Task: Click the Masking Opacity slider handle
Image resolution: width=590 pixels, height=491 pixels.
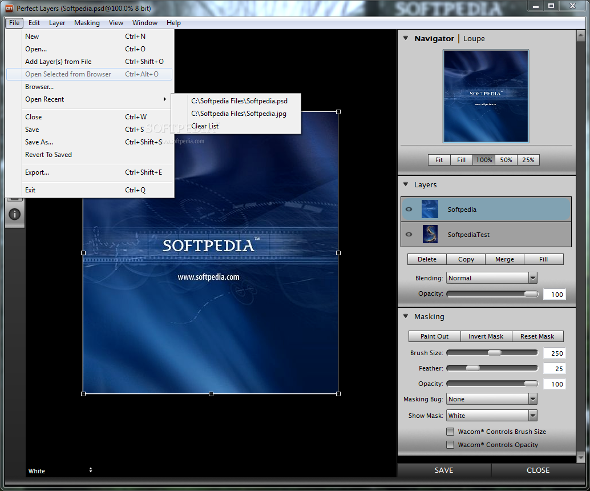Action: coord(531,384)
